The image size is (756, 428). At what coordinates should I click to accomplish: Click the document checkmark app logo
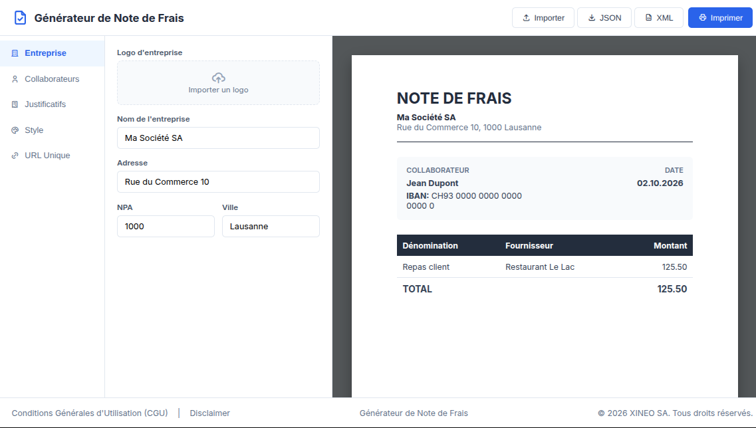coord(20,18)
